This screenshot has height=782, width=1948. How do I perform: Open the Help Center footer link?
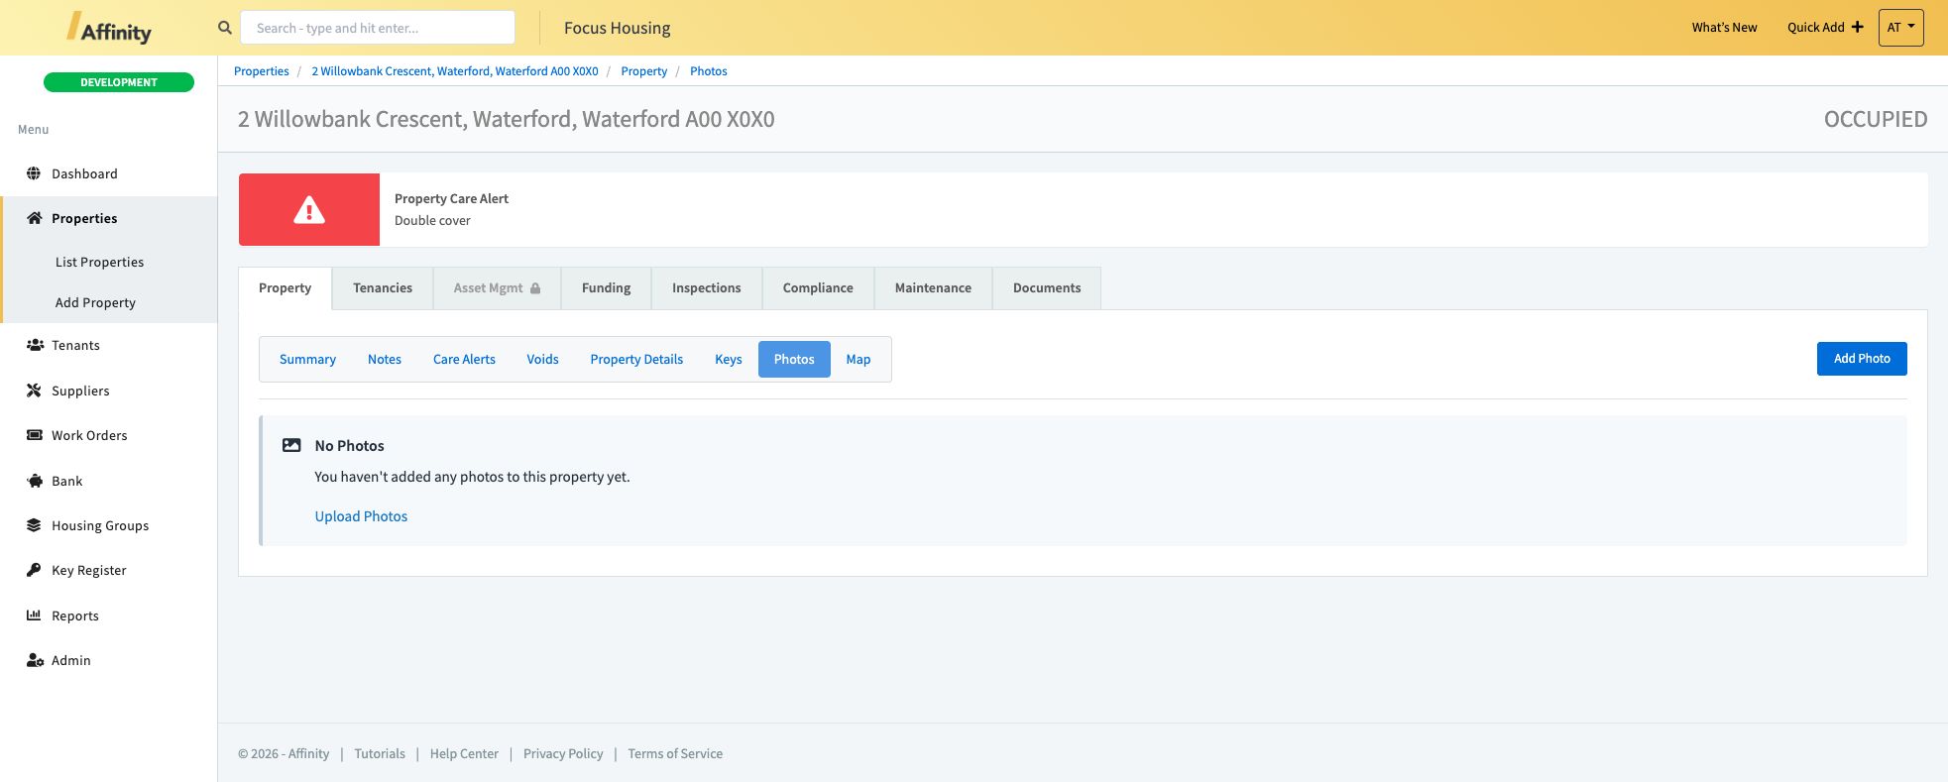coord(464,754)
